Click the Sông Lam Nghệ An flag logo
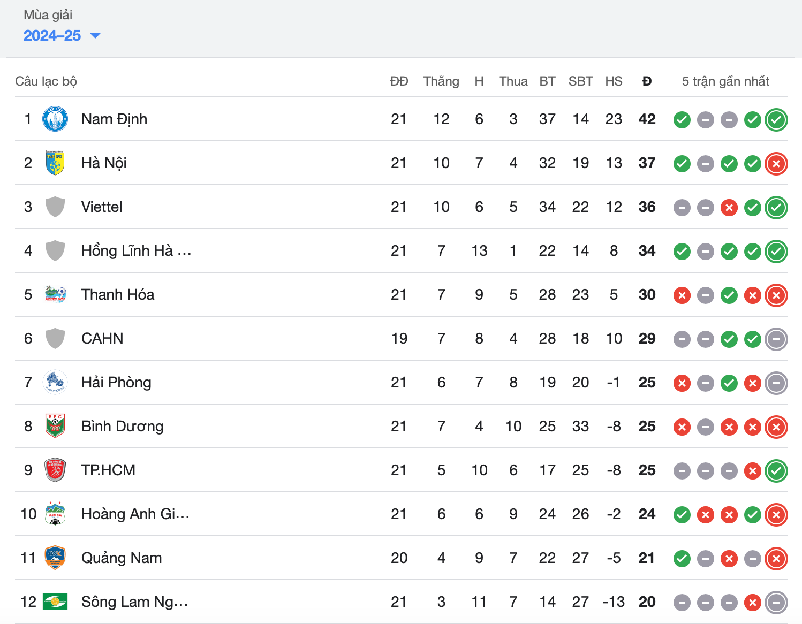Viewport: 802px width, 624px height. (55, 602)
